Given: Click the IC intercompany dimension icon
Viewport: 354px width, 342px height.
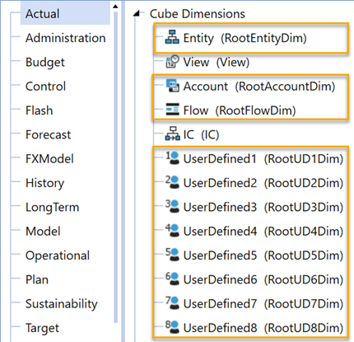Looking at the screenshot, I should click(x=172, y=134).
